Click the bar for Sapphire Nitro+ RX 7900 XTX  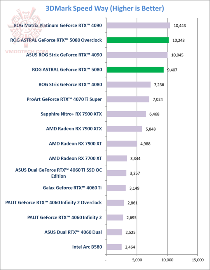pyautogui.click(x=126, y=114)
